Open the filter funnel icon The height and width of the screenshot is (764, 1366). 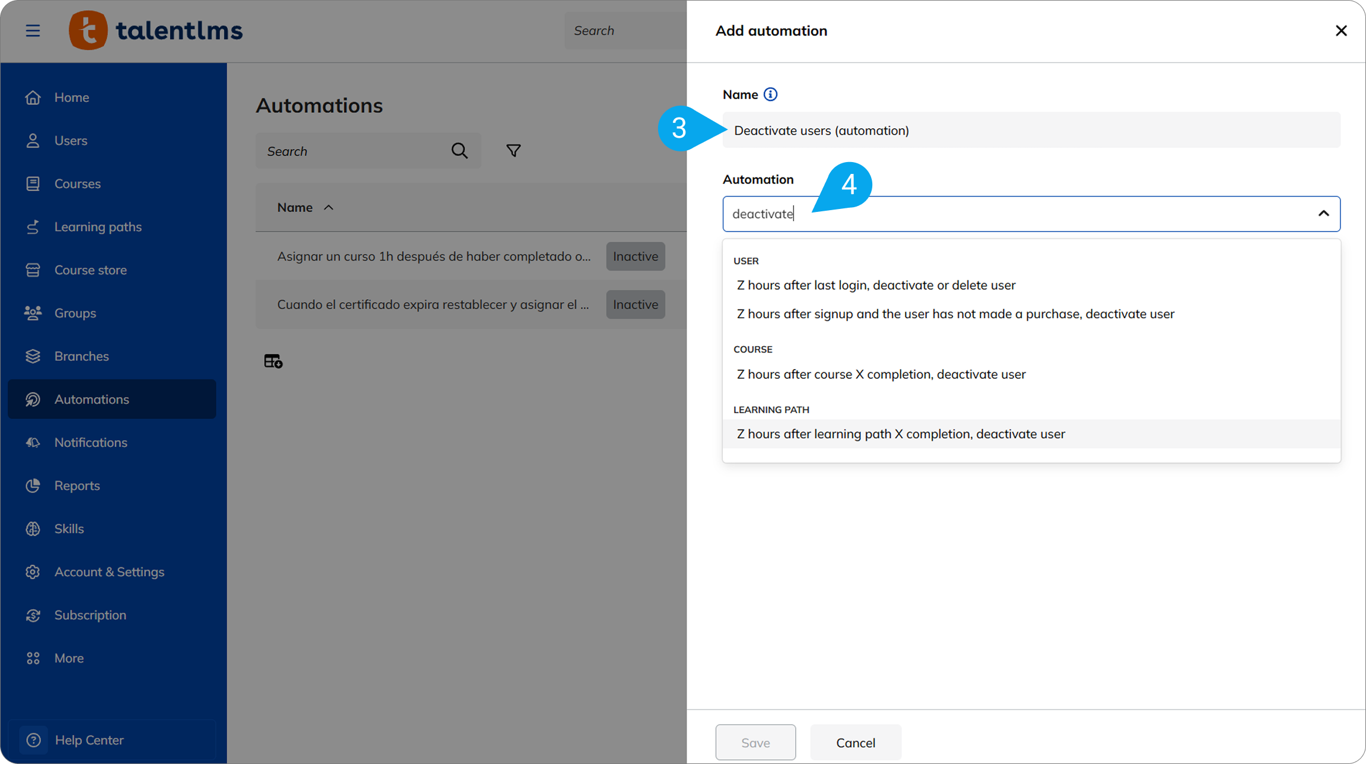[513, 151]
